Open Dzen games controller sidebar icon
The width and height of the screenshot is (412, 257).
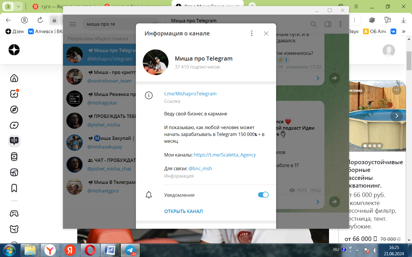[x=14, y=213]
